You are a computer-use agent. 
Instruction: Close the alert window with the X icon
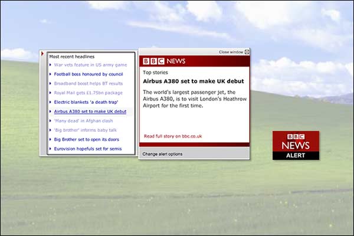[247, 52]
